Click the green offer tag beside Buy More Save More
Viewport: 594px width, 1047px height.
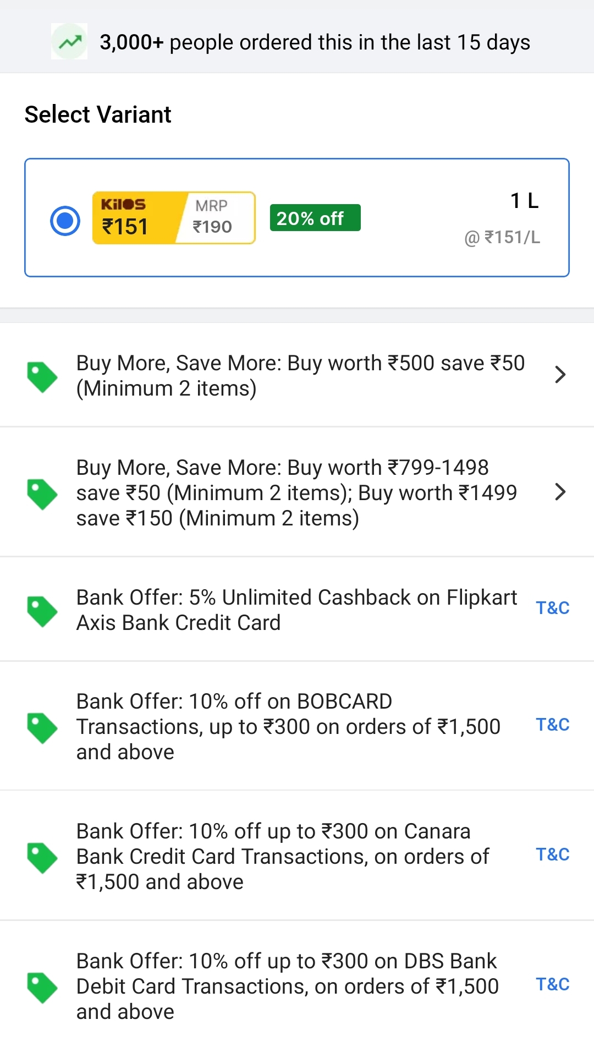[x=43, y=375]
